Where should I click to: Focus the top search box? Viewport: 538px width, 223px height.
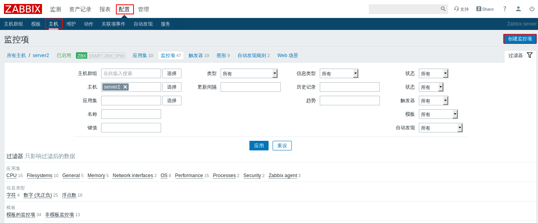click(404, 9)
